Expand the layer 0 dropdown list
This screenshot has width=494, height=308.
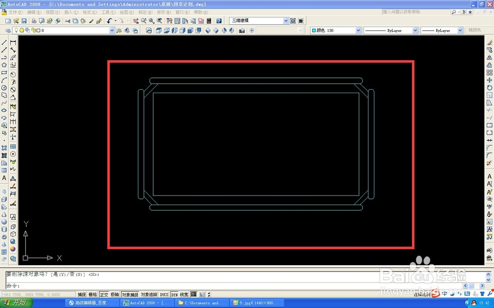tap(112, 31)
